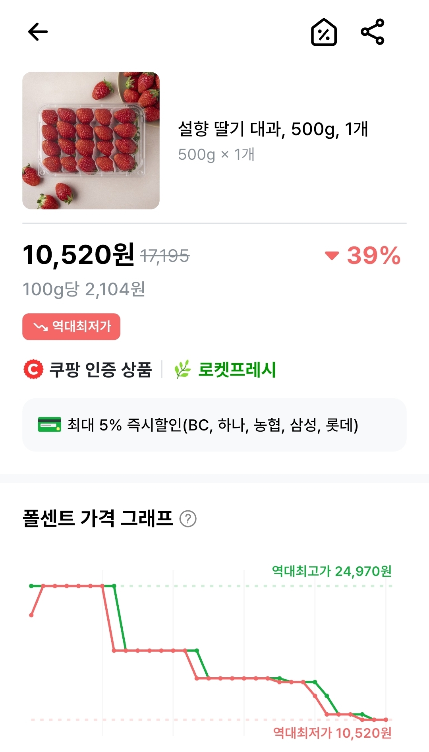Tap the share icon
This screenshot has width=429, height=752.
[x=373, y=32]
